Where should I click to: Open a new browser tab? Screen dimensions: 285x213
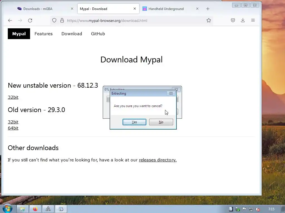coord(208,9)
